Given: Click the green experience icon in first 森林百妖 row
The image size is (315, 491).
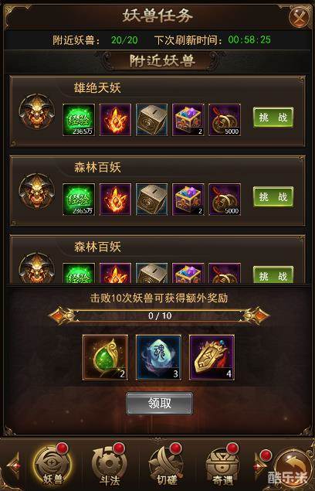Looking at the screenshot, I should (79, 199).
